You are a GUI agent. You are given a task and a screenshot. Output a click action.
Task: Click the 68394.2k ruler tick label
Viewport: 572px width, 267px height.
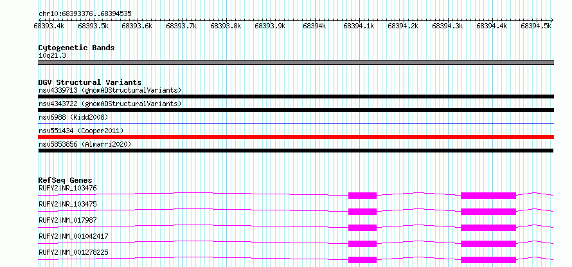point(403,26)
